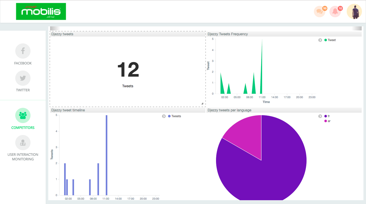Screen dimensions: 366x204
Task: Toggle the legend arrow in Djezzy Tweets Frequency
Action: tap(320, 40)
